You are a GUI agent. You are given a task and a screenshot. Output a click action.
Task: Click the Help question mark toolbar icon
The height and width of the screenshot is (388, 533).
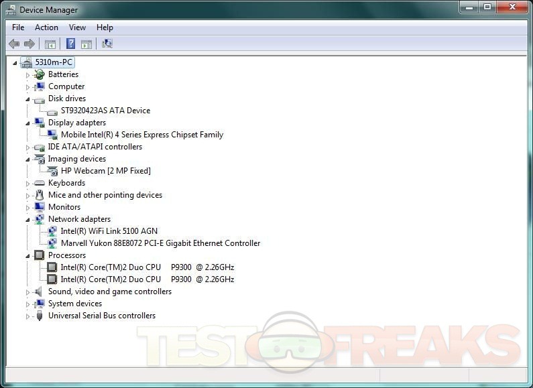(70, 44)
